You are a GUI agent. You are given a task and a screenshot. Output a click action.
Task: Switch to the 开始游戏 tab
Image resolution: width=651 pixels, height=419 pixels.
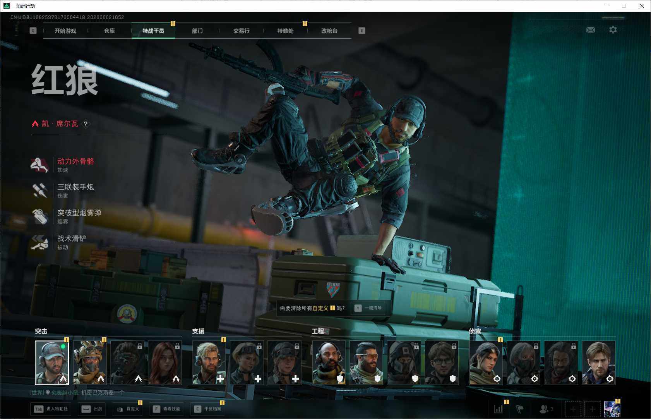pos(65,31)
